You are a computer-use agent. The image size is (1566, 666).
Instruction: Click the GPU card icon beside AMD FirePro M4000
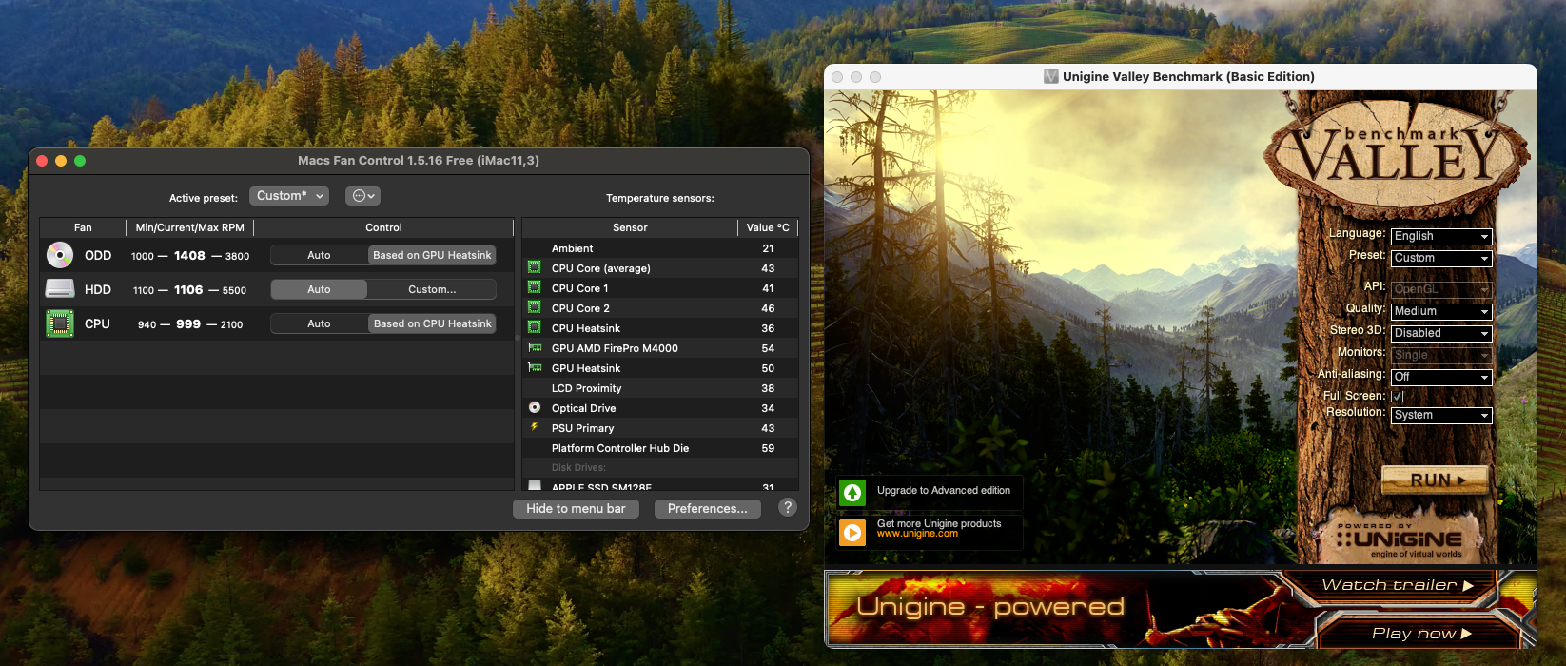535,347
